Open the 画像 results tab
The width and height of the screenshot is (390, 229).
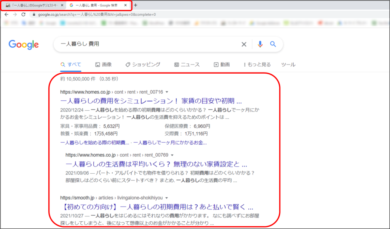(x=104, y=65)
